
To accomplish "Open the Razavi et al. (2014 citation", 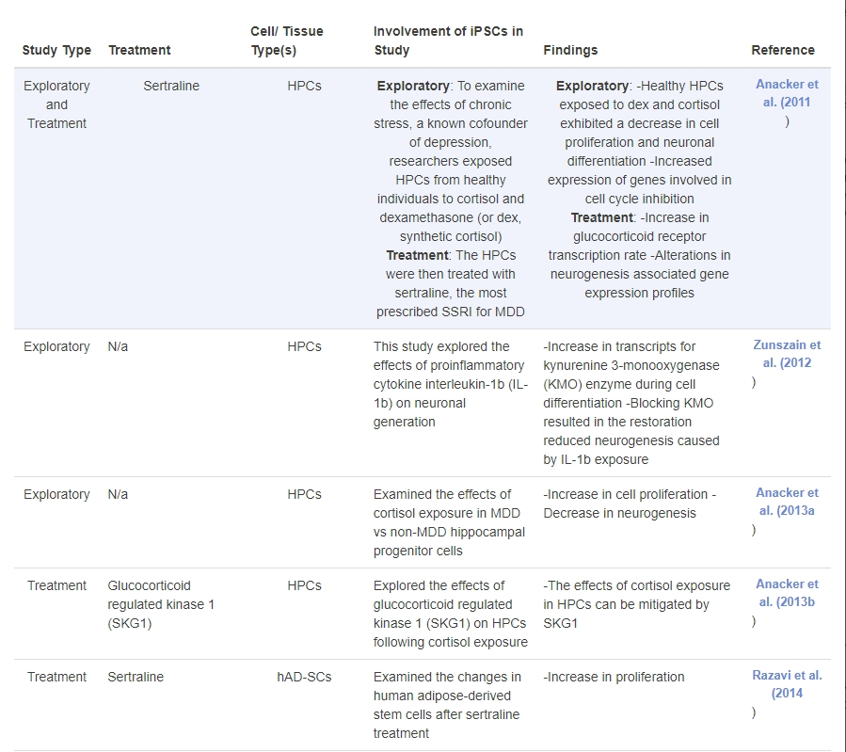I will point(787,683).
